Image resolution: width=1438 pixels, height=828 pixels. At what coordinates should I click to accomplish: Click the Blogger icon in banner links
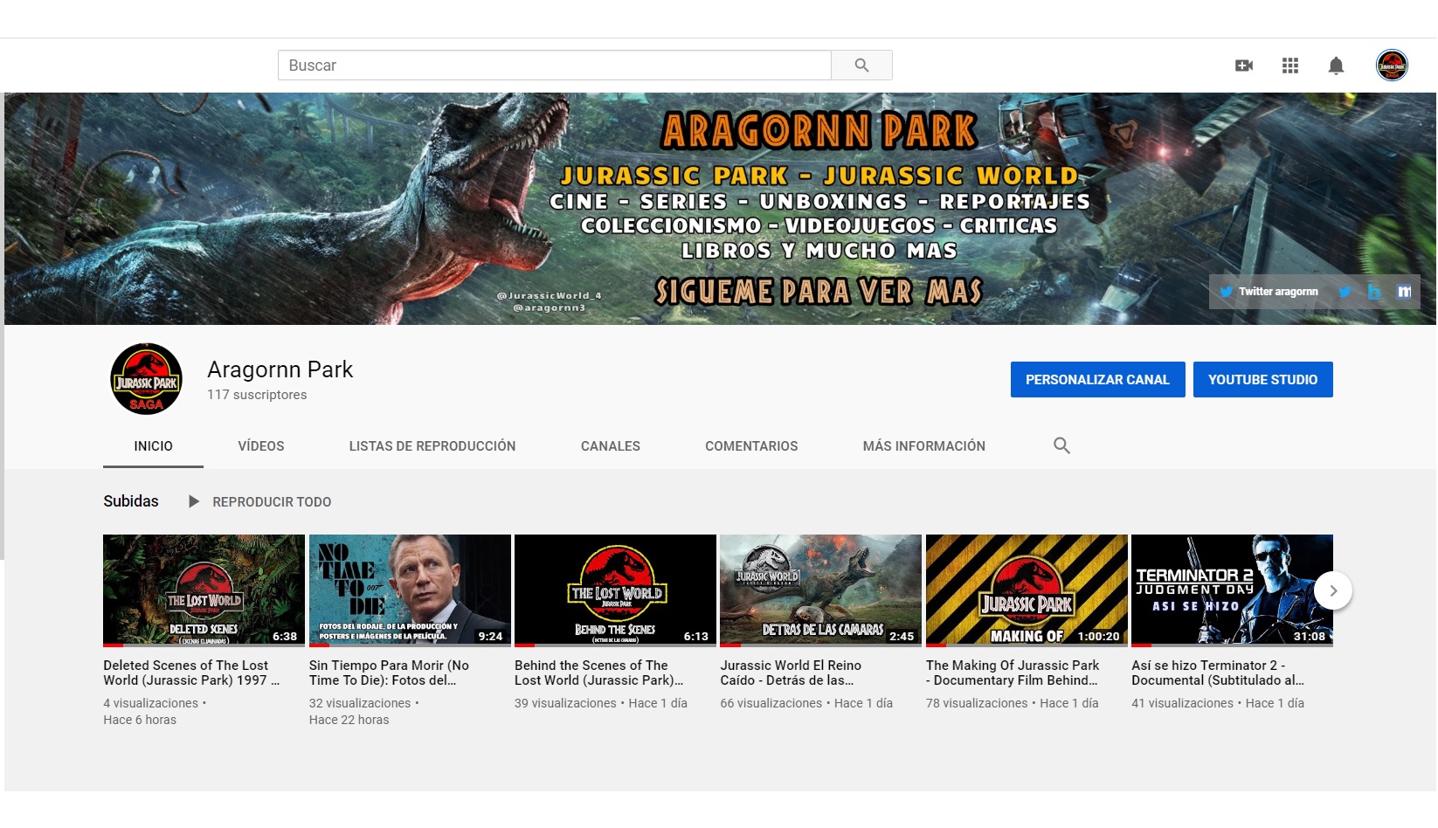[1374, 292]
